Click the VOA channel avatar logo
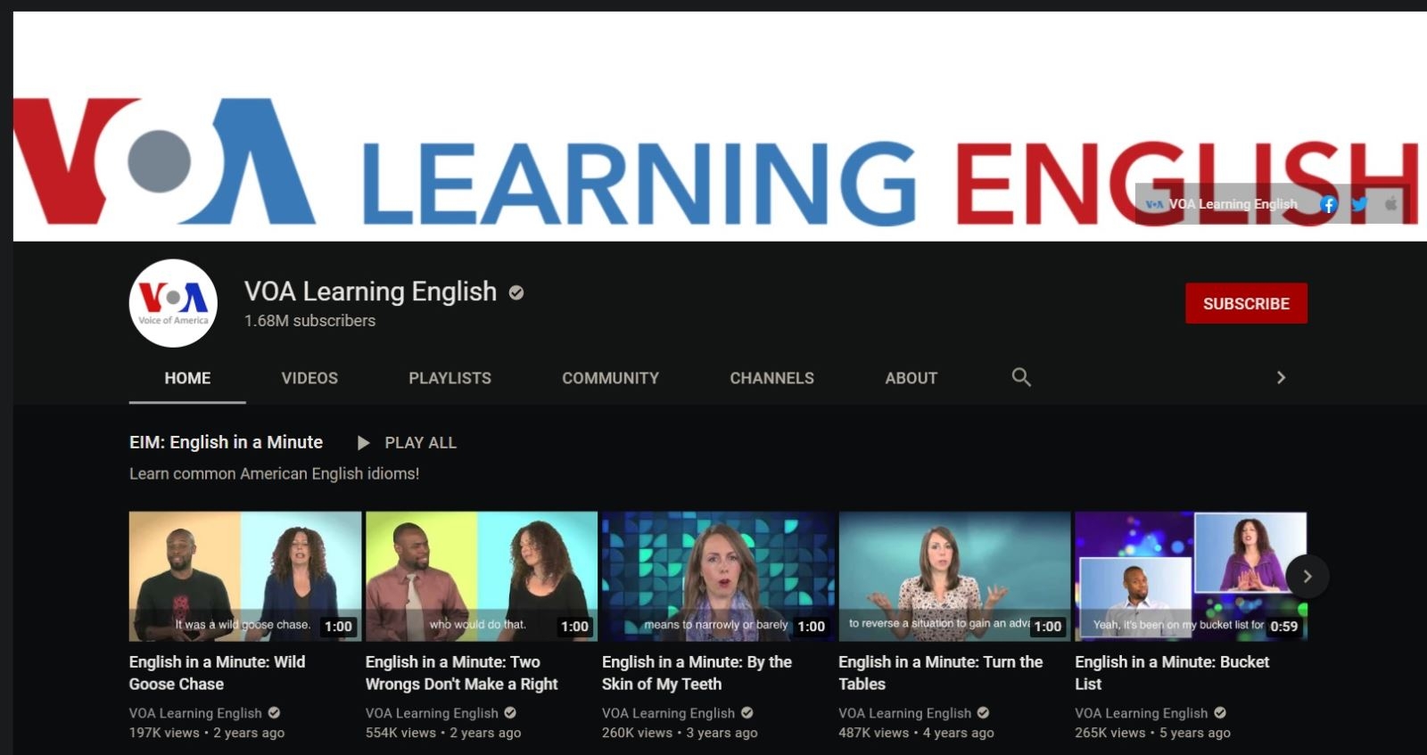This screenshot has width=1427, height=755. 173,303
